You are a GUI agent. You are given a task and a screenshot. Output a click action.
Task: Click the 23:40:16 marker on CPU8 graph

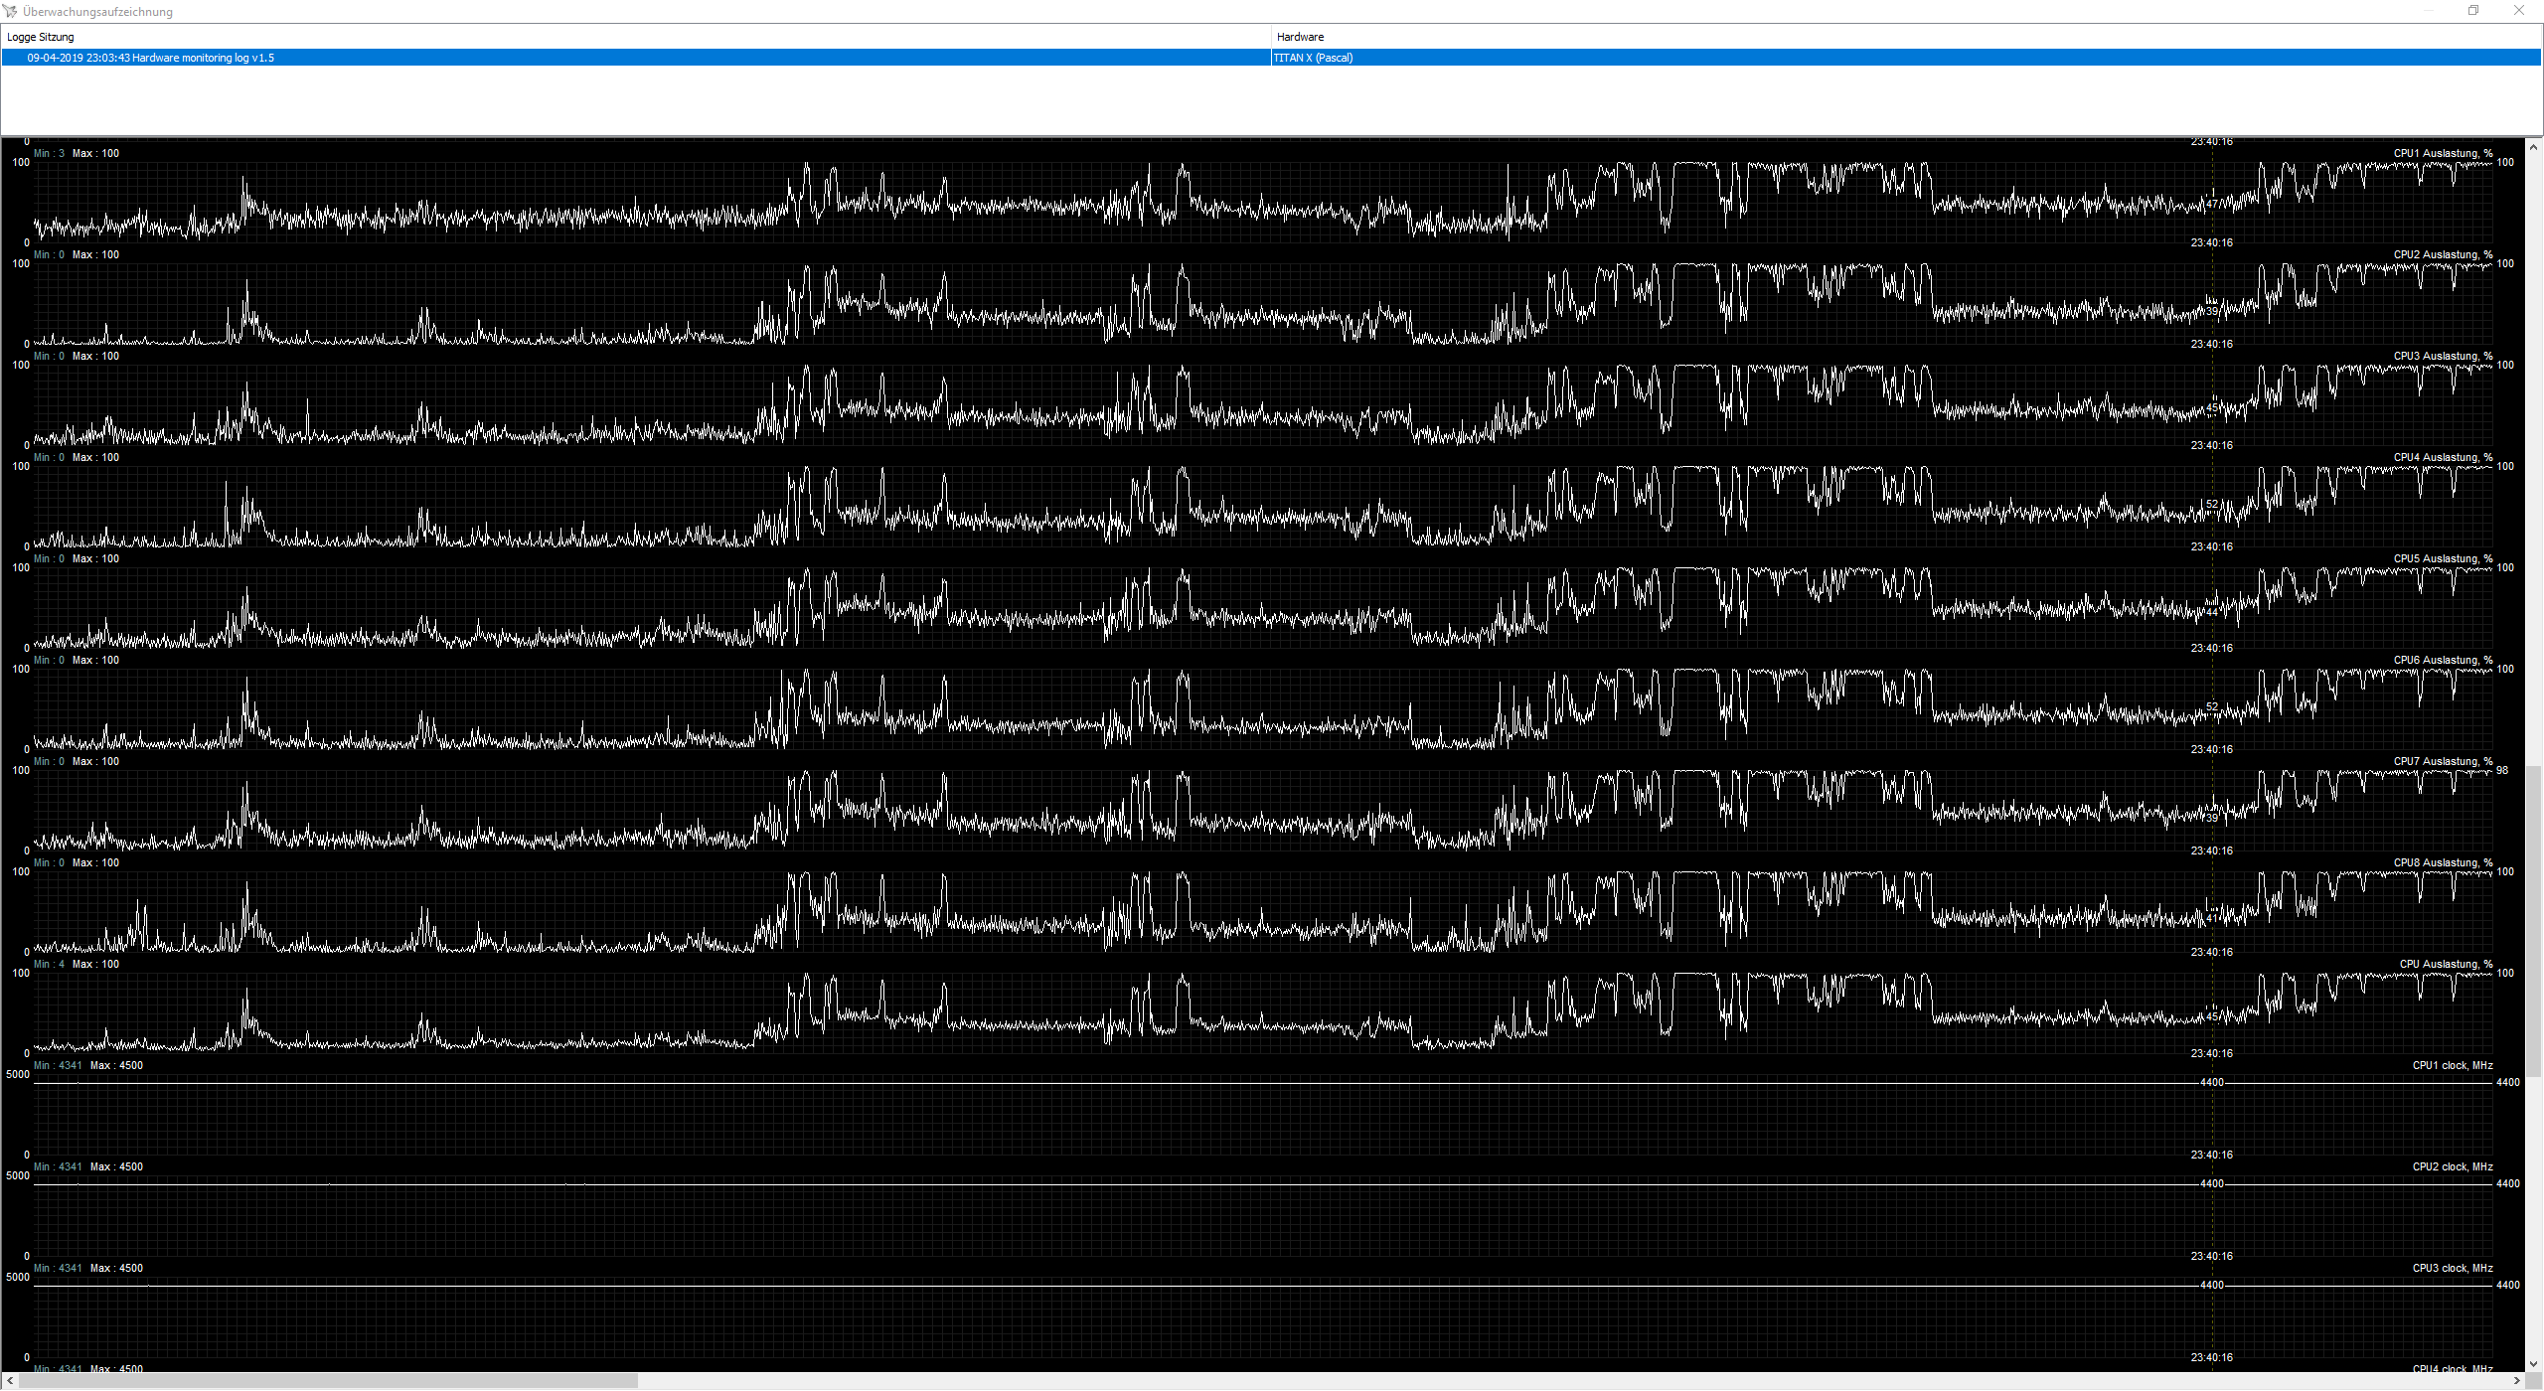[x=2211, y=952]
